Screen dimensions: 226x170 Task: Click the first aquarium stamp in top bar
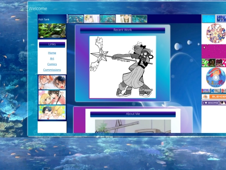click(x=76, y=19)
